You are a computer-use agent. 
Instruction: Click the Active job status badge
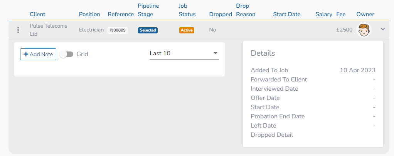[x=187, y=30]
